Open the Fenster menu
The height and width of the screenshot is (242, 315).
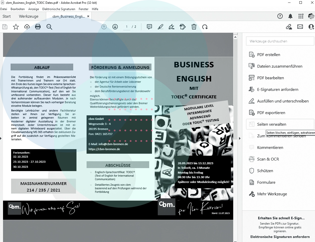84,9
